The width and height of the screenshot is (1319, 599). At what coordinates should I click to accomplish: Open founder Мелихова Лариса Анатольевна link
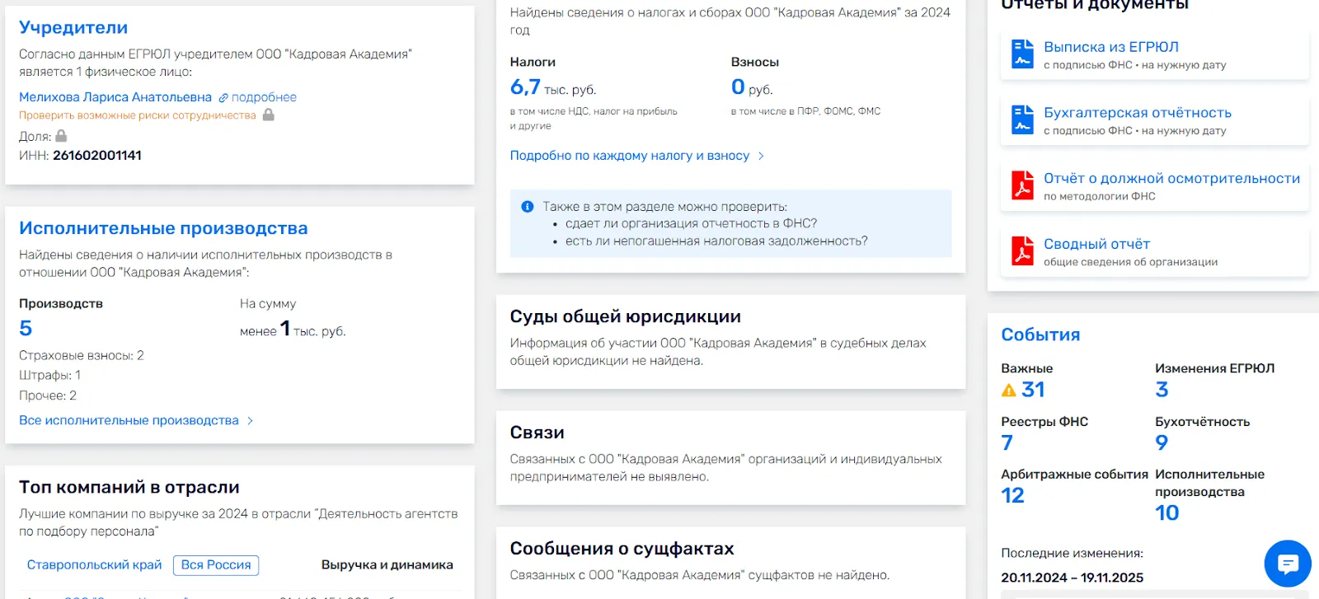(x=115, y=97)
